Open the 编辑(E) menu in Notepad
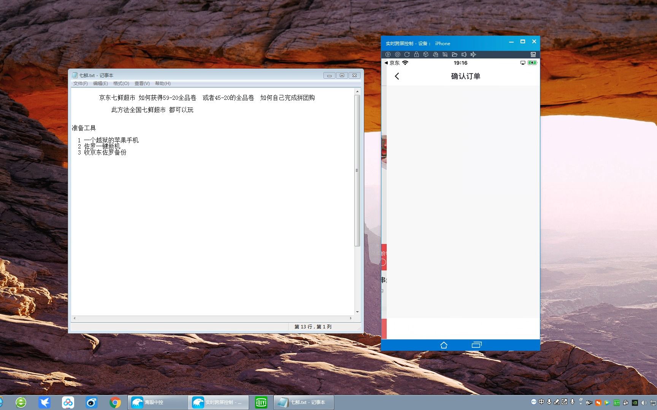Screen dimensions: 657x410 (100, 84)
